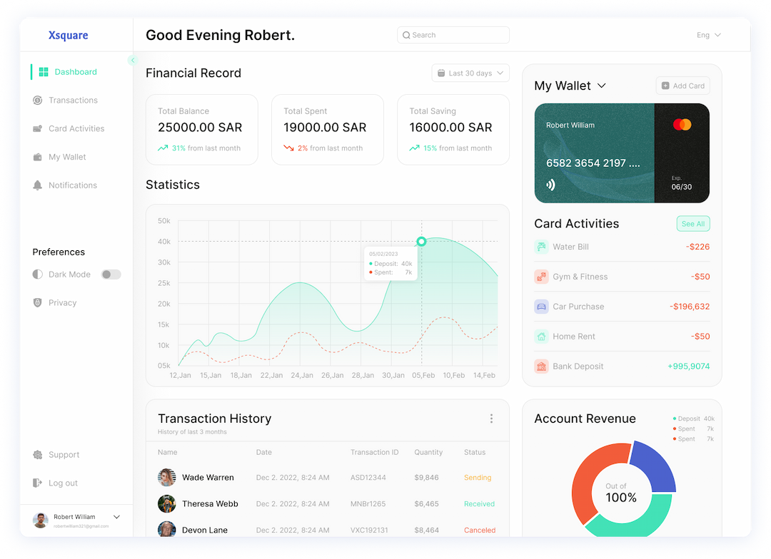The image size is (771, 559).
Task: Click the Bank Deposit building icon
Action: [541, 366]
